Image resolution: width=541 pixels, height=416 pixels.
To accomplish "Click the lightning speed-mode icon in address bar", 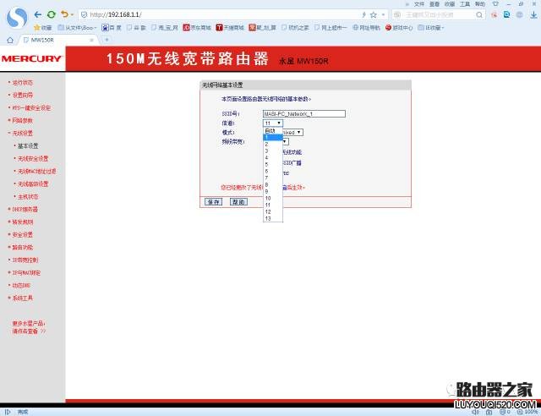I will pyautogui.click(x=363, y=15).
